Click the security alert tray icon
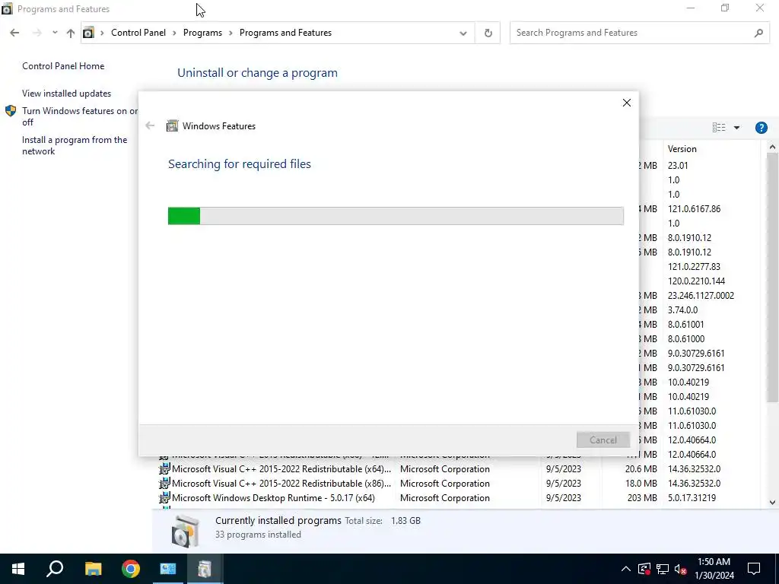The height and width of the screenshot is (584, 779). (x=644, y=569)
